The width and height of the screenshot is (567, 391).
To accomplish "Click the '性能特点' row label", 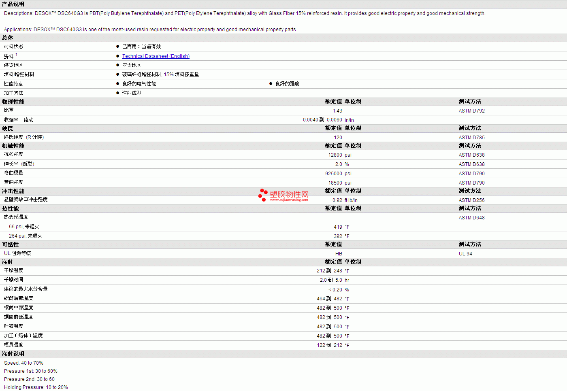I will [x=14, y=84].
